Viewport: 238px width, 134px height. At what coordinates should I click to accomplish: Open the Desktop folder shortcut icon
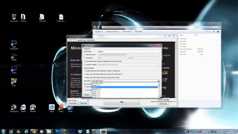23,17
